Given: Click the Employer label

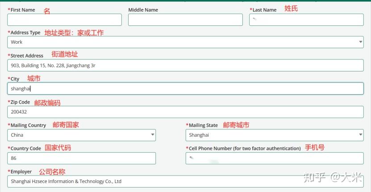Looking at the screenshot, I should (x=20, y=171).
